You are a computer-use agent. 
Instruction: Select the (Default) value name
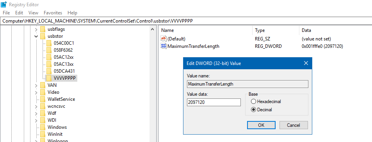pos(176,39)
